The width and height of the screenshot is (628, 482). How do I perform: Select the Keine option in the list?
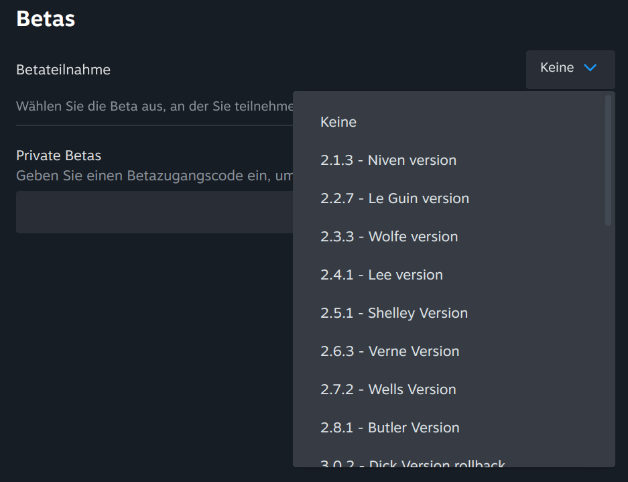click(x=338, y=122)
